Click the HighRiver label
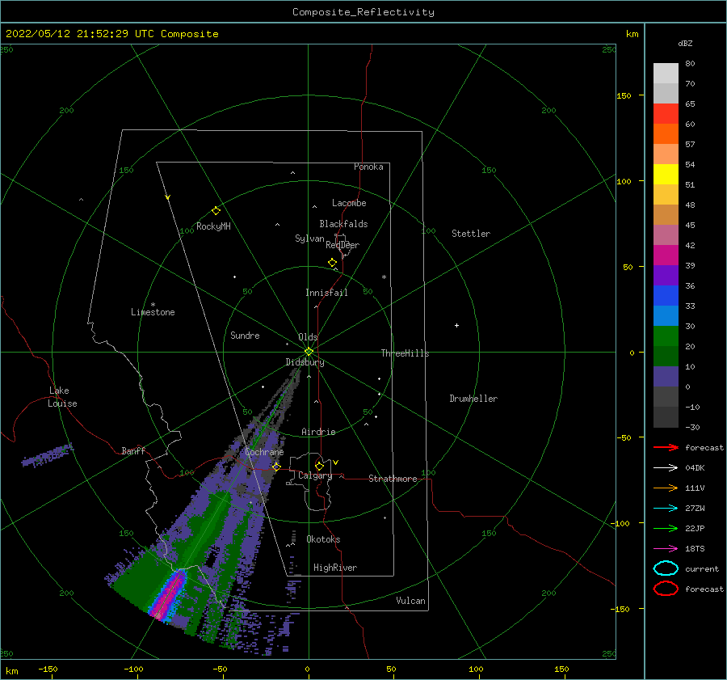The image size is (727, 680). 335,568
